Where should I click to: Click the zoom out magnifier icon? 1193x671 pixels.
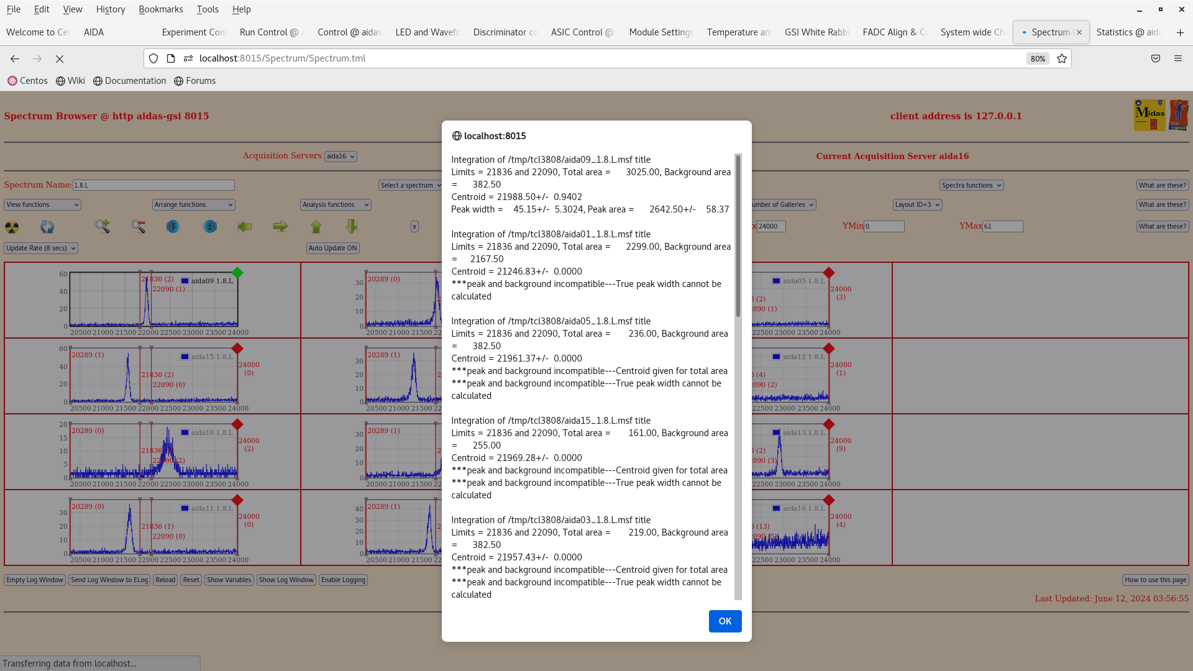coord(138,227)
